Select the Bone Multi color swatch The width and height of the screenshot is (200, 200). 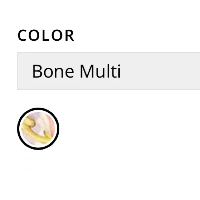tap(38, 129)
